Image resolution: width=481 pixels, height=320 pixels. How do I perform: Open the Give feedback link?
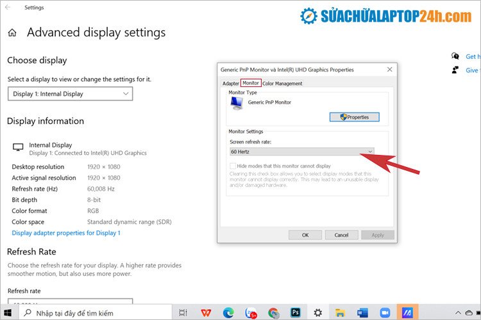pos(473,70)
